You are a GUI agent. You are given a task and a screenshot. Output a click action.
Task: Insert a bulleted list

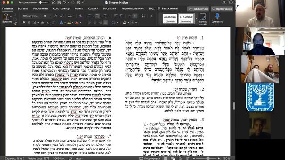point(90,16)
